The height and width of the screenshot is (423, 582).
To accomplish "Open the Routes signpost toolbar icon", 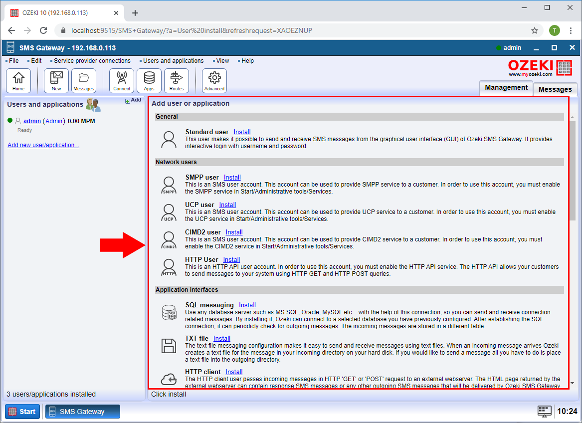I will point(177,81).
